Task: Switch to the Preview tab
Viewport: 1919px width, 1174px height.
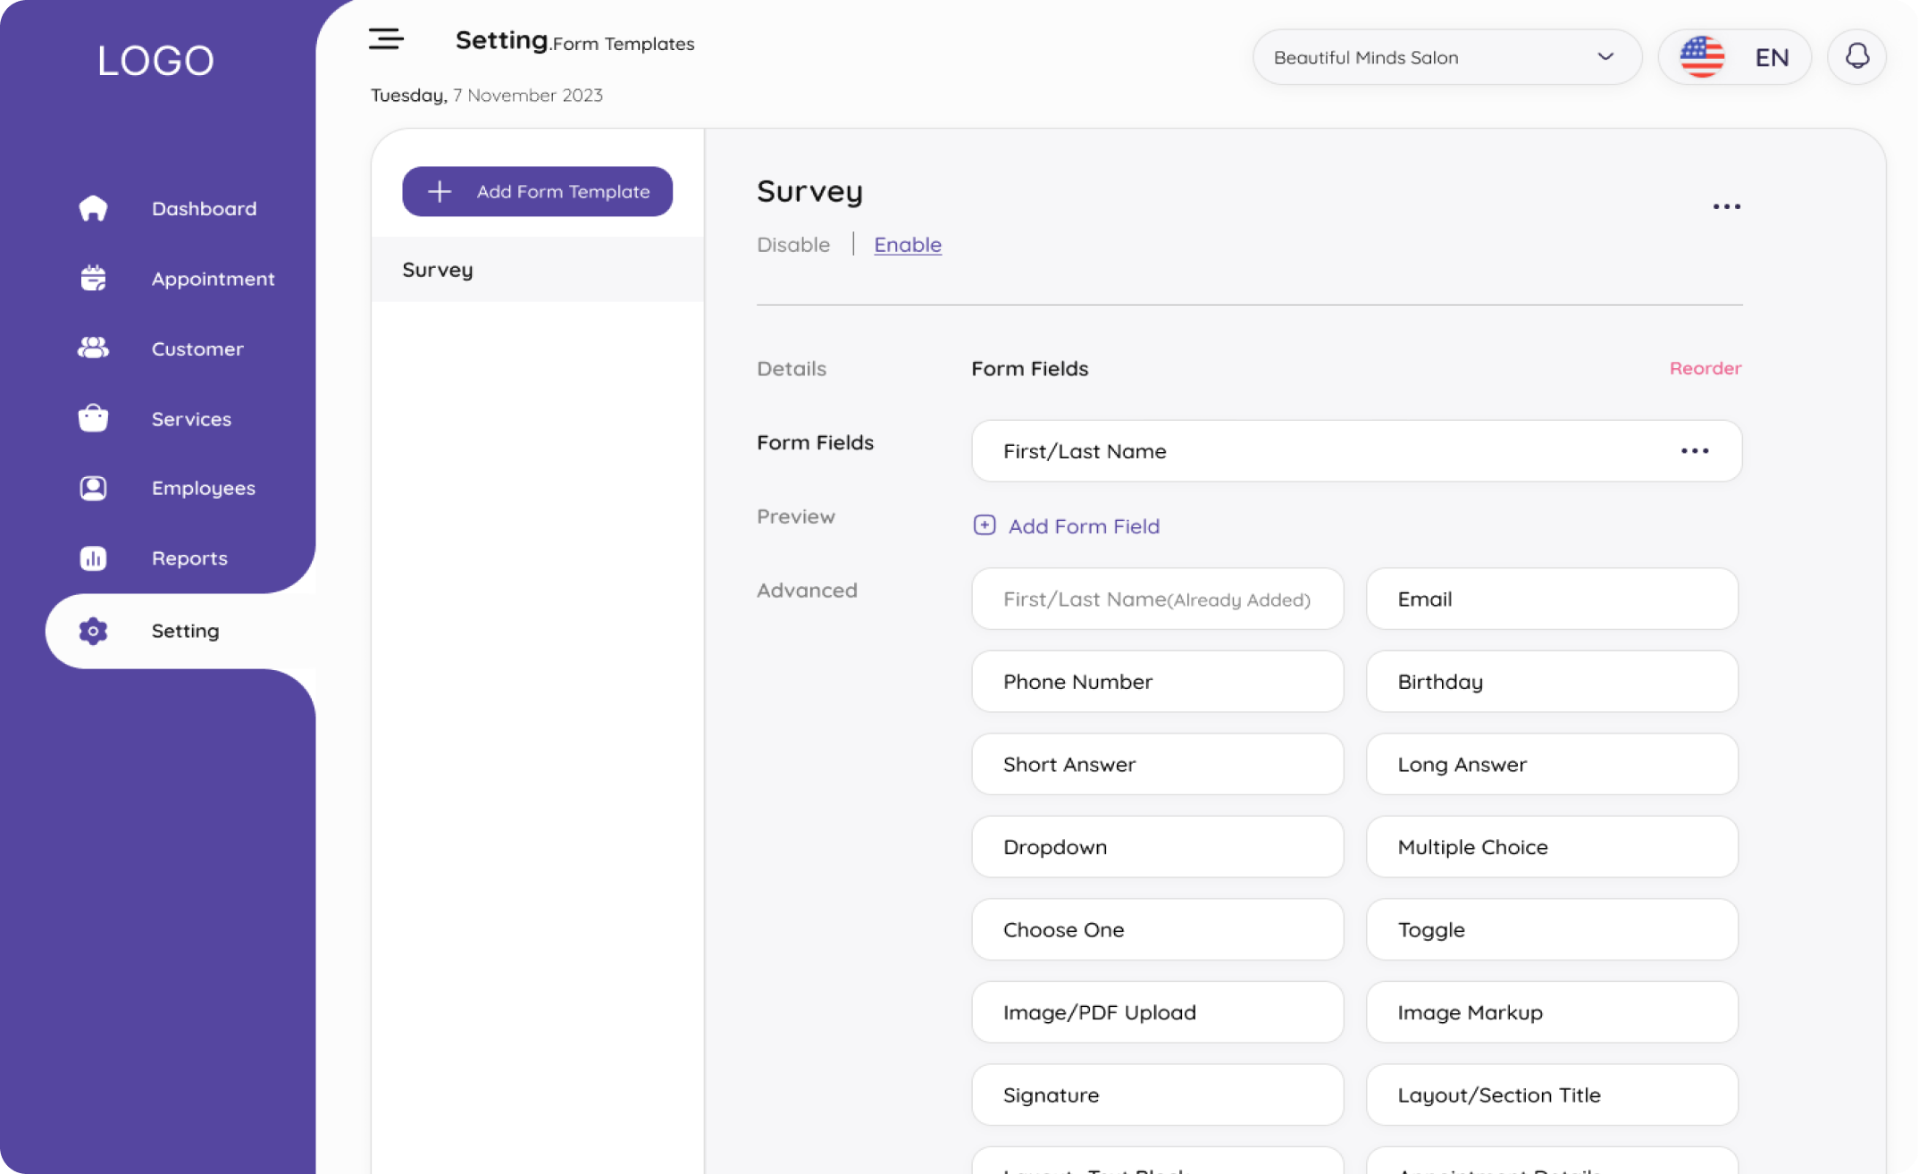Action: (795, 516)
